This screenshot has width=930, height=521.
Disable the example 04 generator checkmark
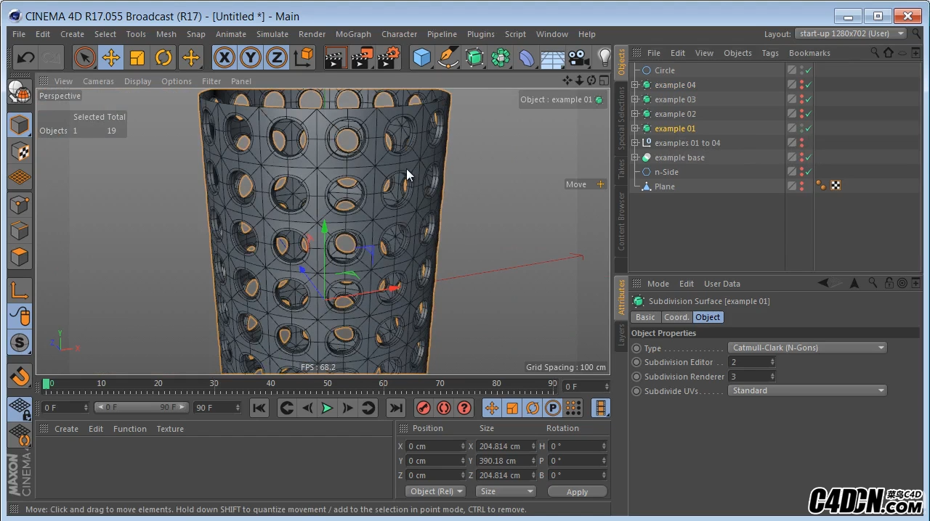(808, 85)
